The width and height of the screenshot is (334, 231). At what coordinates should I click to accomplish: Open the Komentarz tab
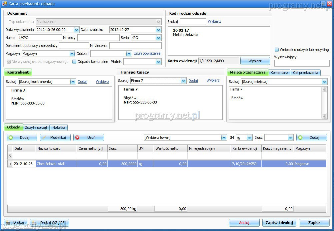point(279,73)
